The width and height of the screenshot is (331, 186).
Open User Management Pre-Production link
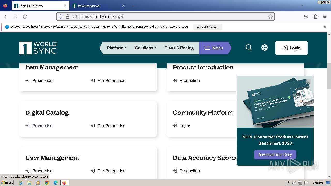[x=108, y=171]
